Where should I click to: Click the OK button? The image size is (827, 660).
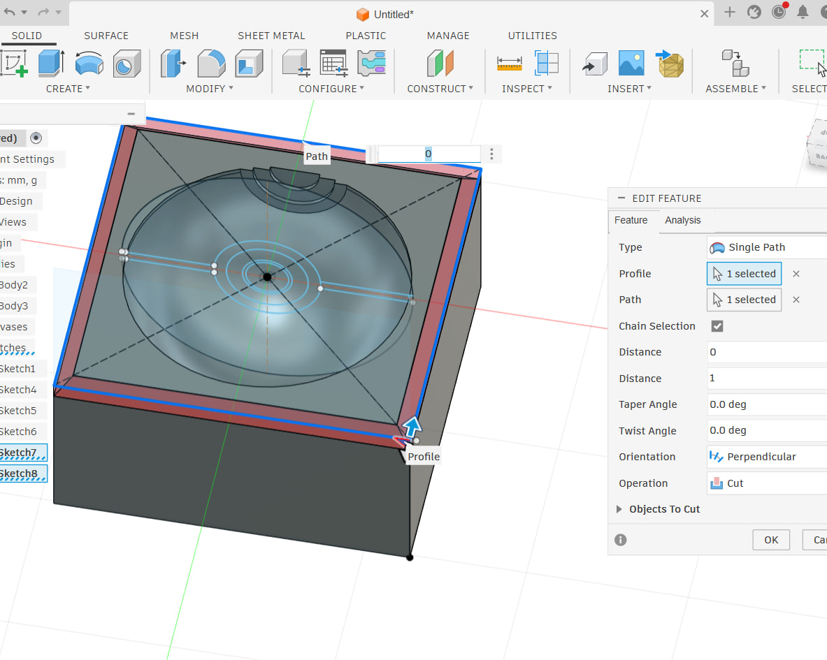click(771, 540)
